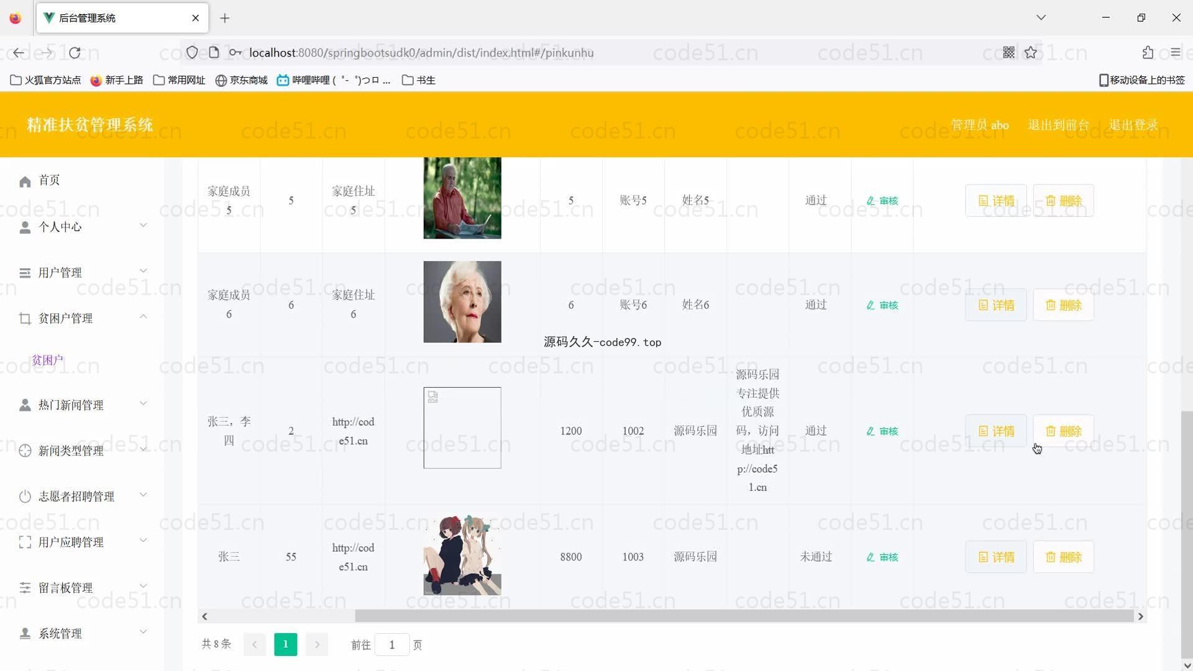Click 审核 for the 姓名6 row
This screenshot has height=671, width=1193.
point(882,305)
